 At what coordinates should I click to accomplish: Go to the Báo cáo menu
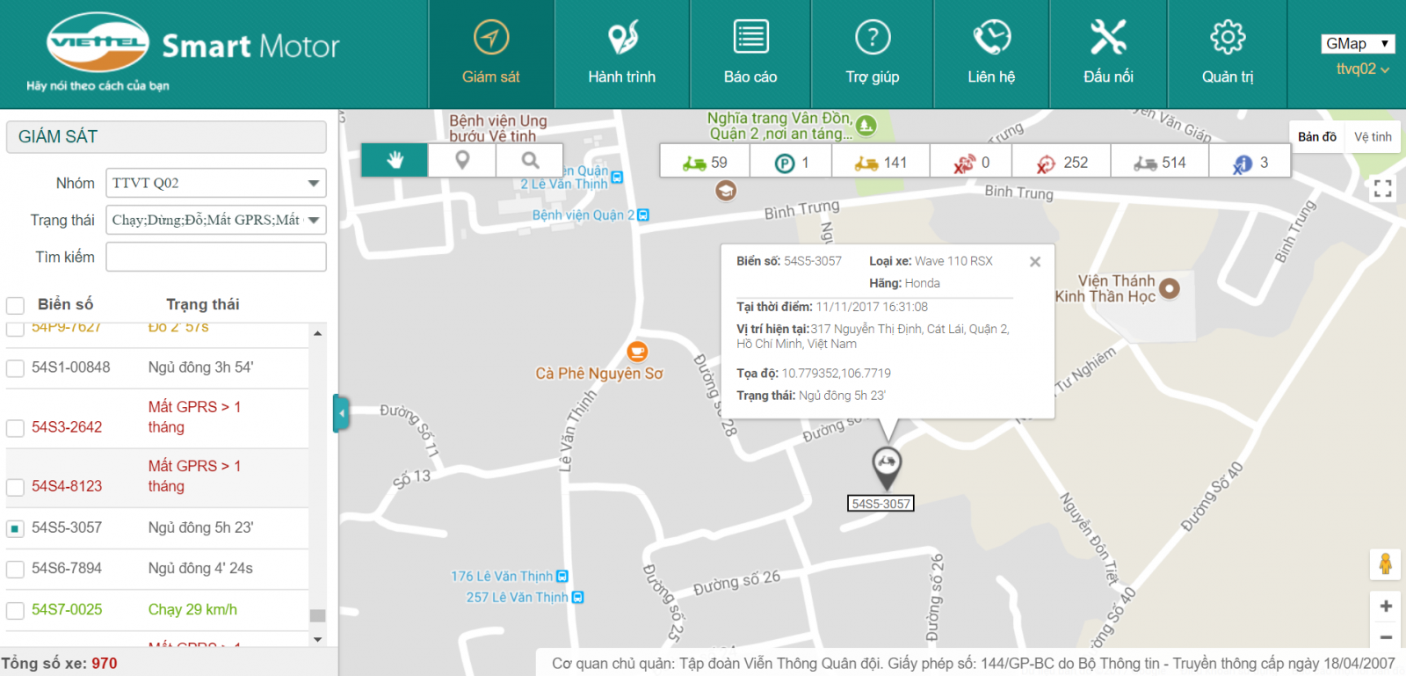(750, 54)
